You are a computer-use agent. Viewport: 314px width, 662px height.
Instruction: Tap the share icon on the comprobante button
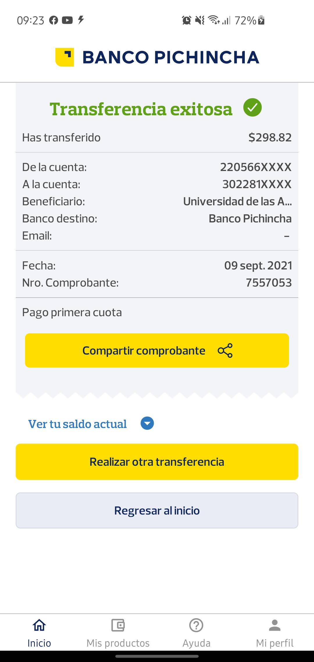pos(225,350)
